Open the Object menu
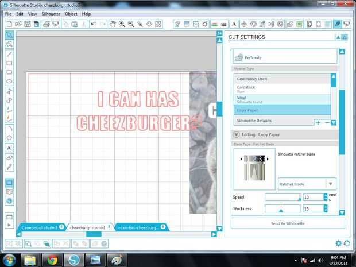This screenshot has width=356, height=267. [x=71, y=14]
